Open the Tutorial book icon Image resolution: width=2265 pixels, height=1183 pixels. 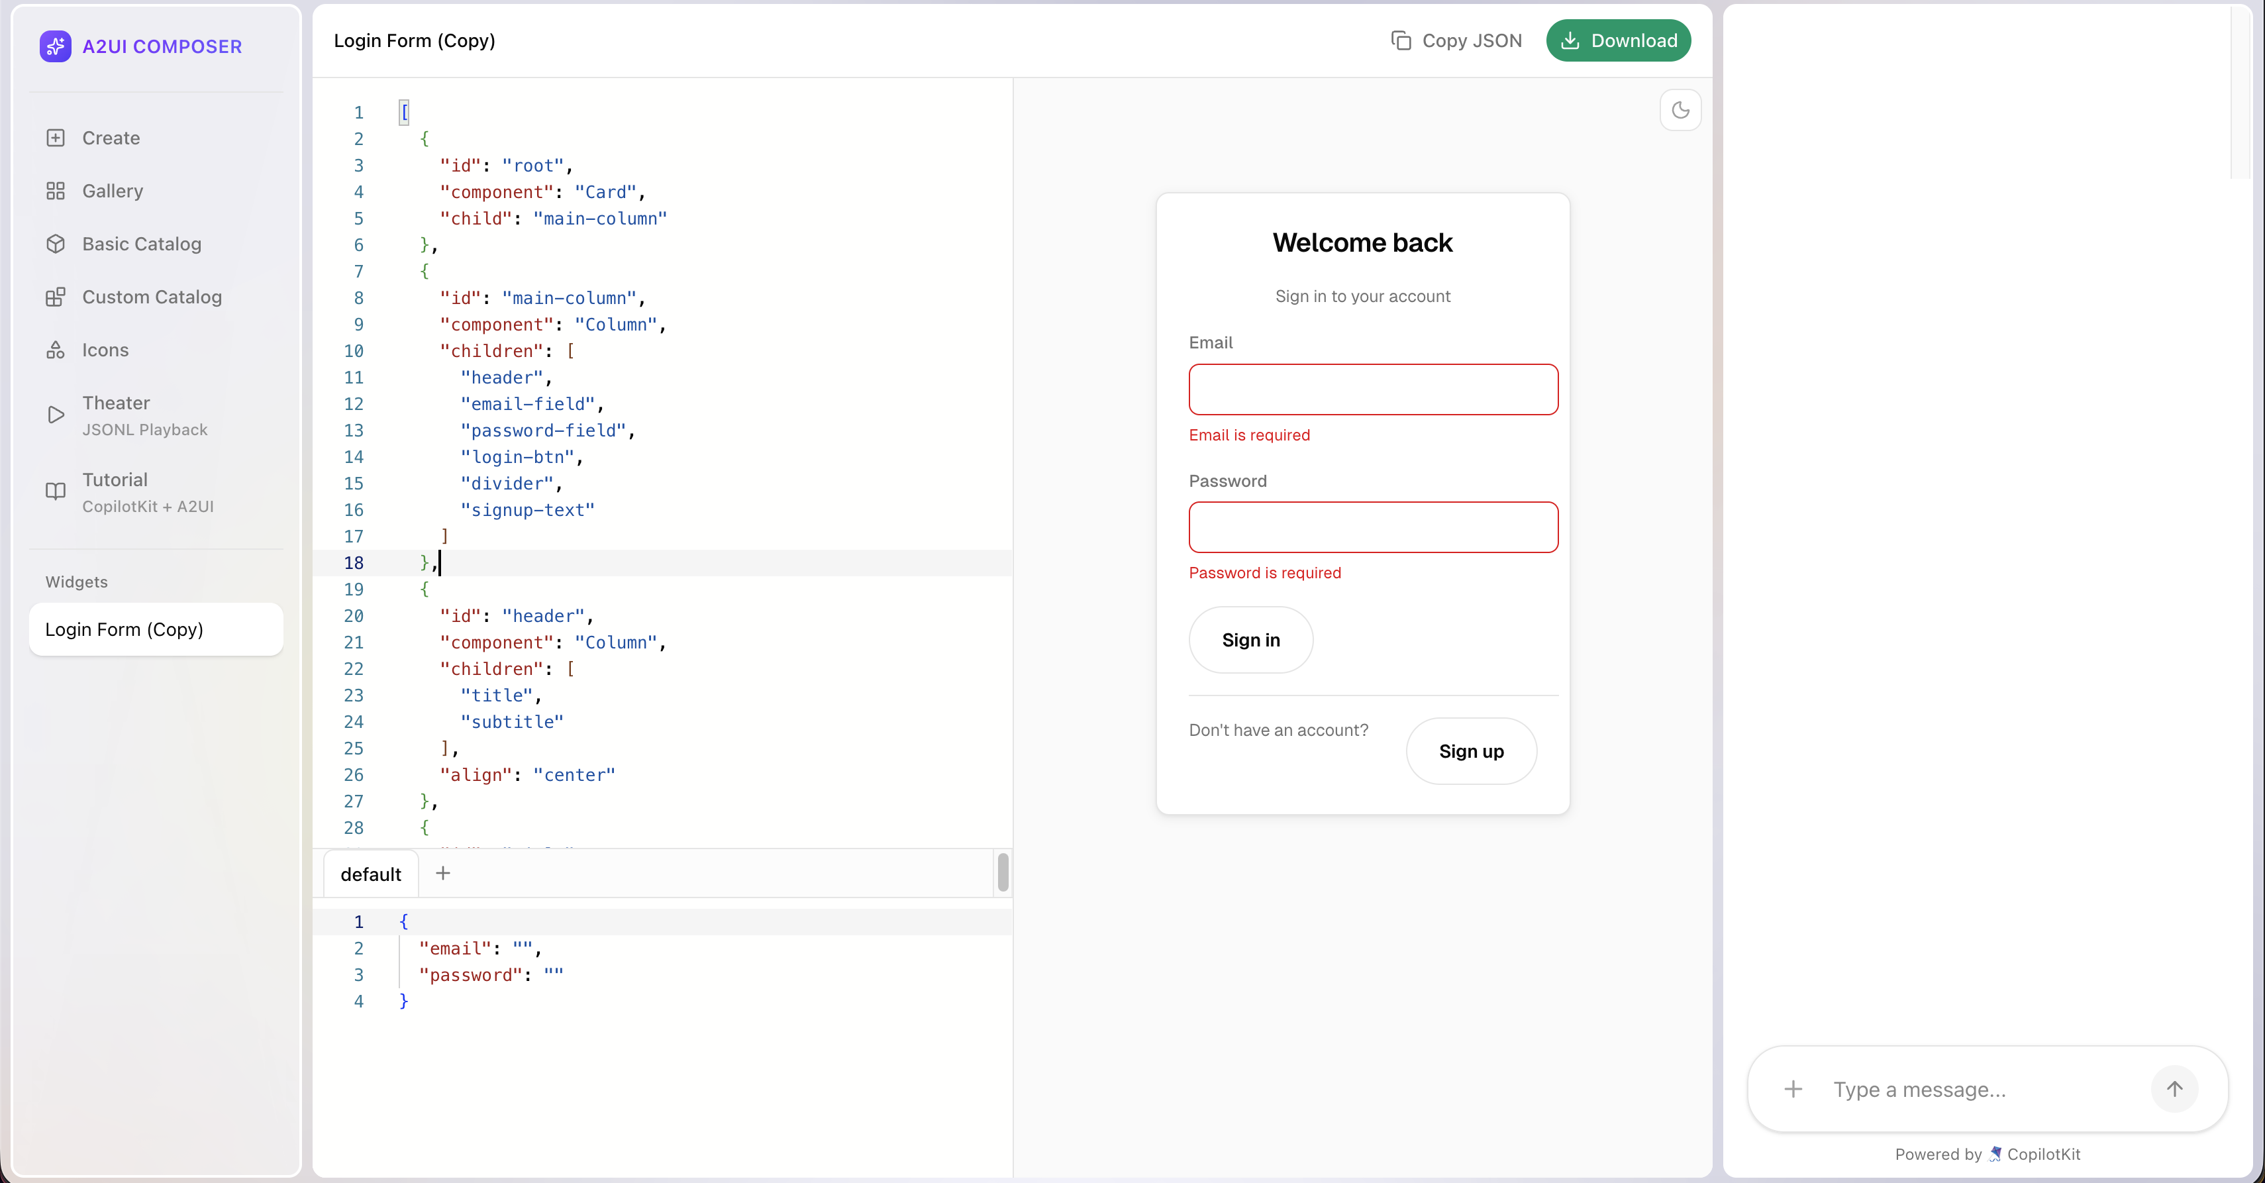[x=56, y=491]
